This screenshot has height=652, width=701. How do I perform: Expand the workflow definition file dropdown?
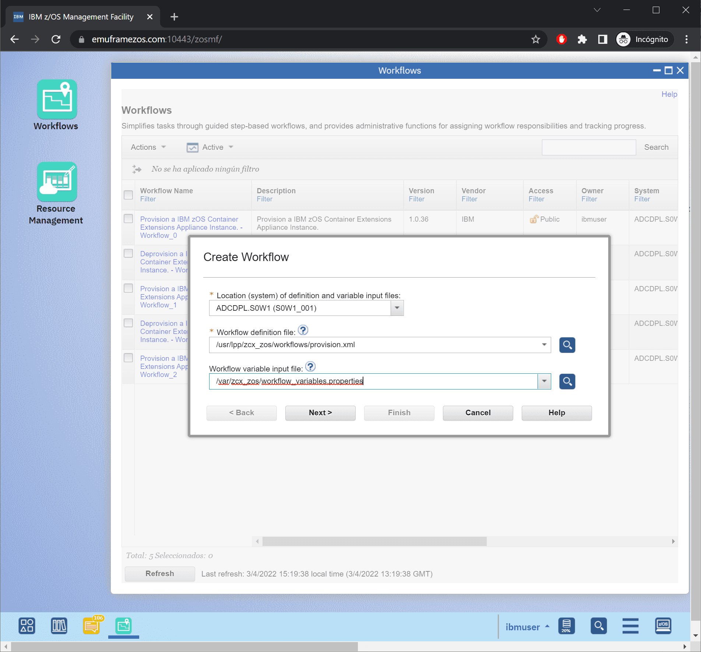[x=544, y=345]
